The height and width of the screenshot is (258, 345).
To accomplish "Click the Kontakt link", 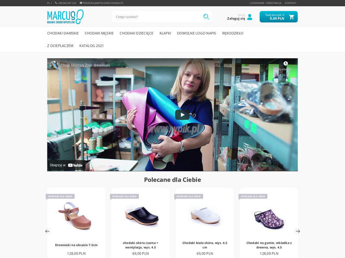I will 290,3.
